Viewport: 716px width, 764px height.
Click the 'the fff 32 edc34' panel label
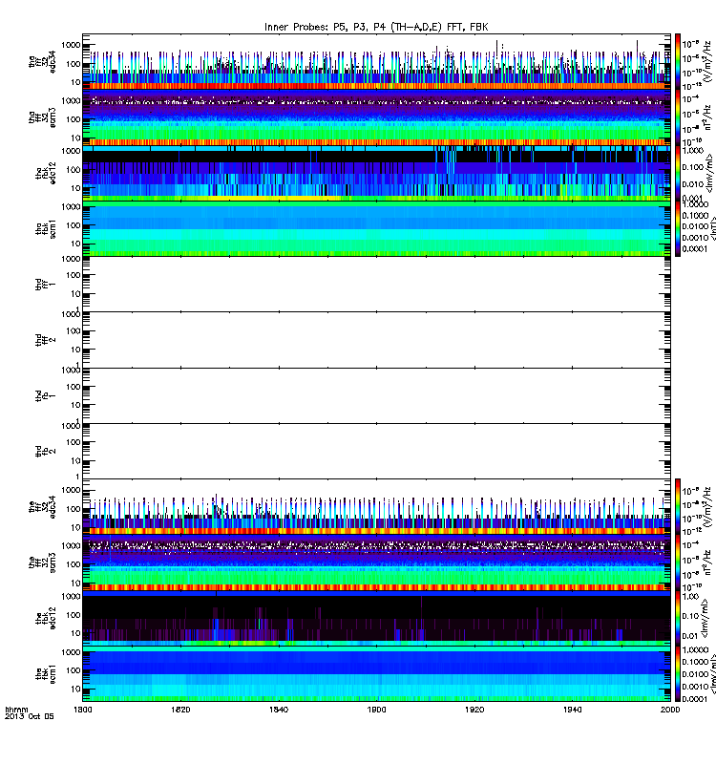click(42, 507)
